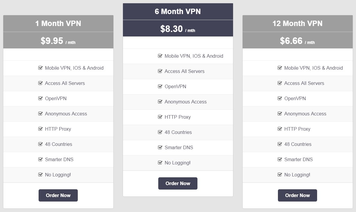The image size is (356, 212).
Task: Click the No Logging checkmark in 6 Month plan
Action: 160,163
